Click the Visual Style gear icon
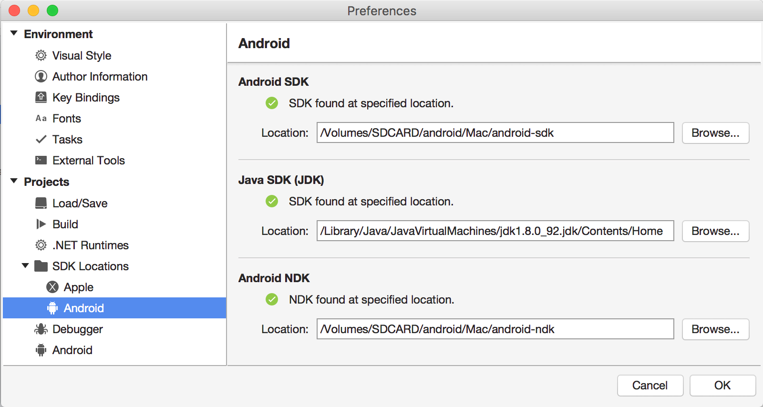Image resolution: width=763 pixels, height=407 pixels. click(x=41, y=56)
